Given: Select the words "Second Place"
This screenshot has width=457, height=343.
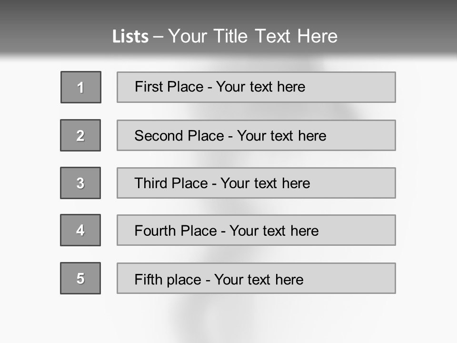Looking at the screenshot, I should [x=179, y=136].
